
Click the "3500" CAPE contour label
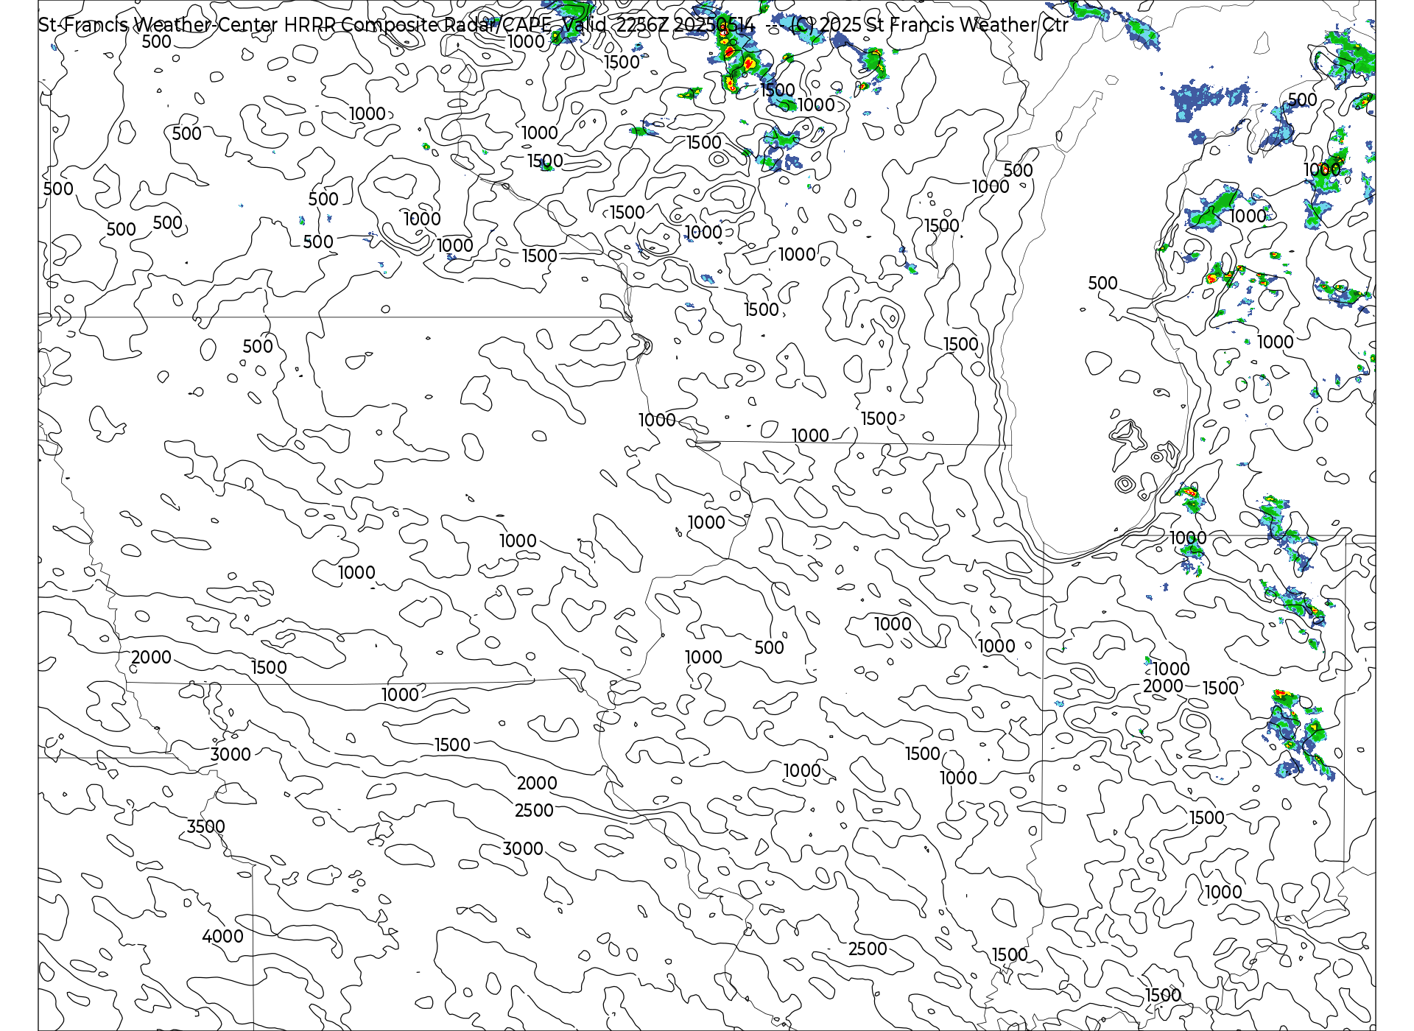(x=205, y=826)
